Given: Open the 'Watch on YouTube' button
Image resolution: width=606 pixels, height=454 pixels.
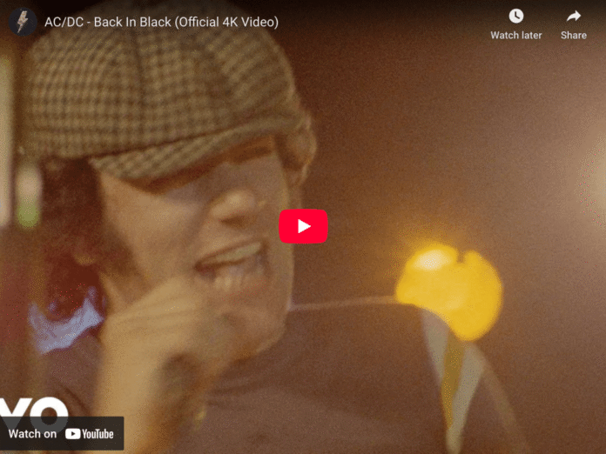Looking at the screenshot, I should (x=62, y=433).
